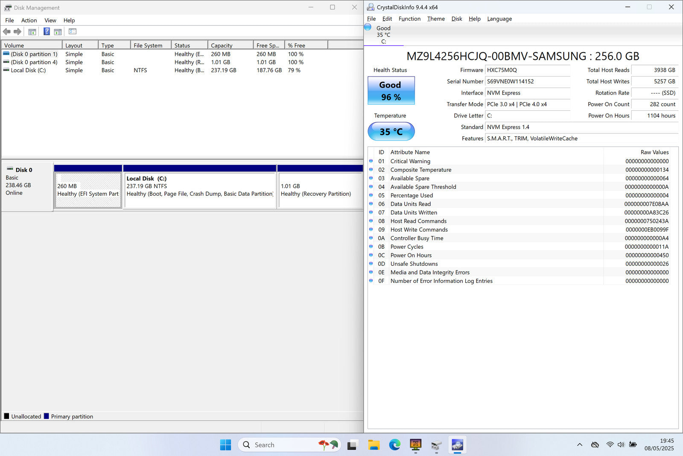This screenshot has height=456, width=683.
Task: Click the Transfer Mode field PCIe 3.0 x4
Action: pos(528,104)
